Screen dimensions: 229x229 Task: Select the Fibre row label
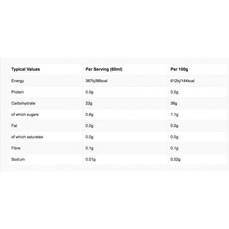point(17,148)
